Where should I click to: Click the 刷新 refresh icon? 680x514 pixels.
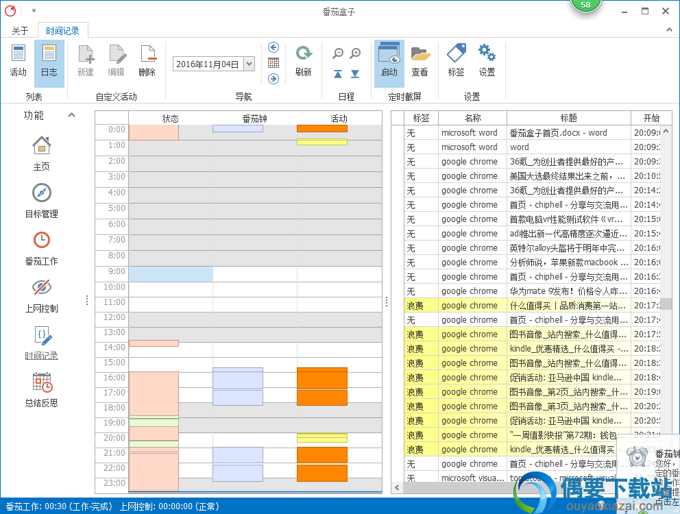tap(304, 61)
